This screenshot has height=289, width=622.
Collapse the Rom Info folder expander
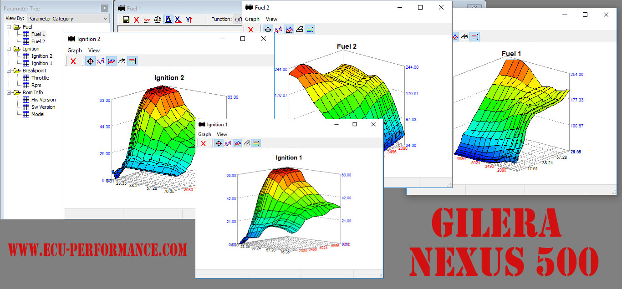[10, 92]
